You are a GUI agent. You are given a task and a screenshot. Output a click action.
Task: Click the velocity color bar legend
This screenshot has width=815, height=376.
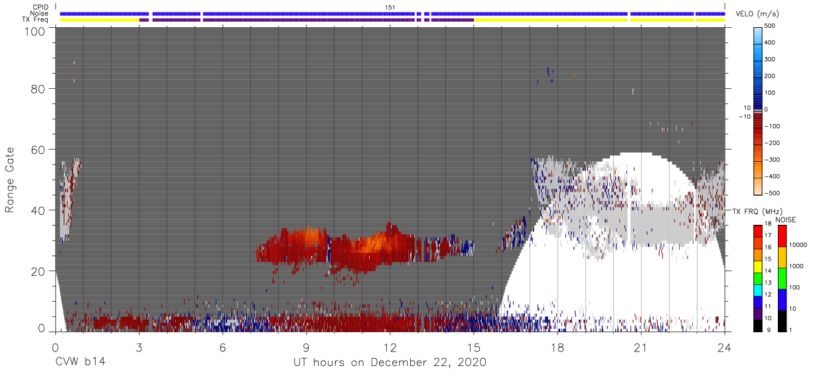tap(759, 110)
